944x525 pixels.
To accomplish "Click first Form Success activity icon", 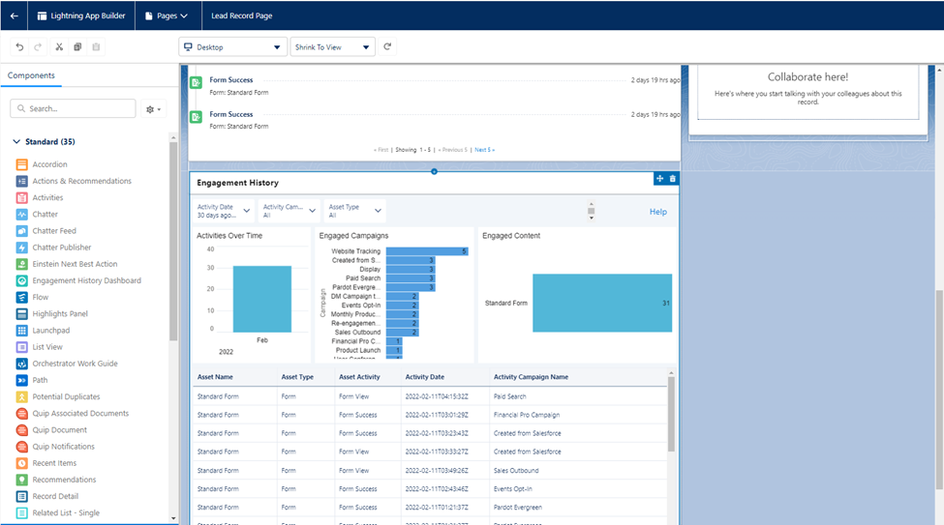I will [x=196, y=83].
